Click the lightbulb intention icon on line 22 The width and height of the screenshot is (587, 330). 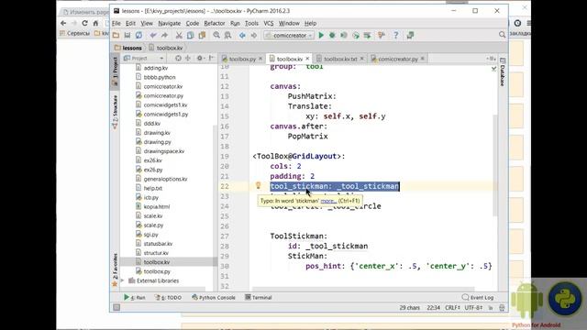tap(258, 185)
